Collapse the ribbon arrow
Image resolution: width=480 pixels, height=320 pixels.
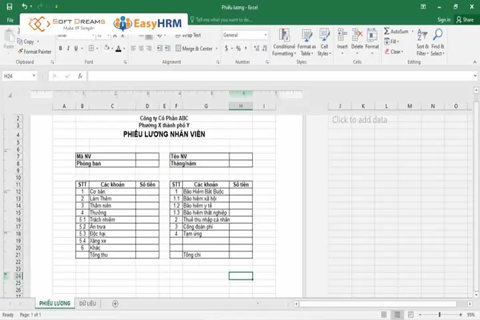click(475, 62)
